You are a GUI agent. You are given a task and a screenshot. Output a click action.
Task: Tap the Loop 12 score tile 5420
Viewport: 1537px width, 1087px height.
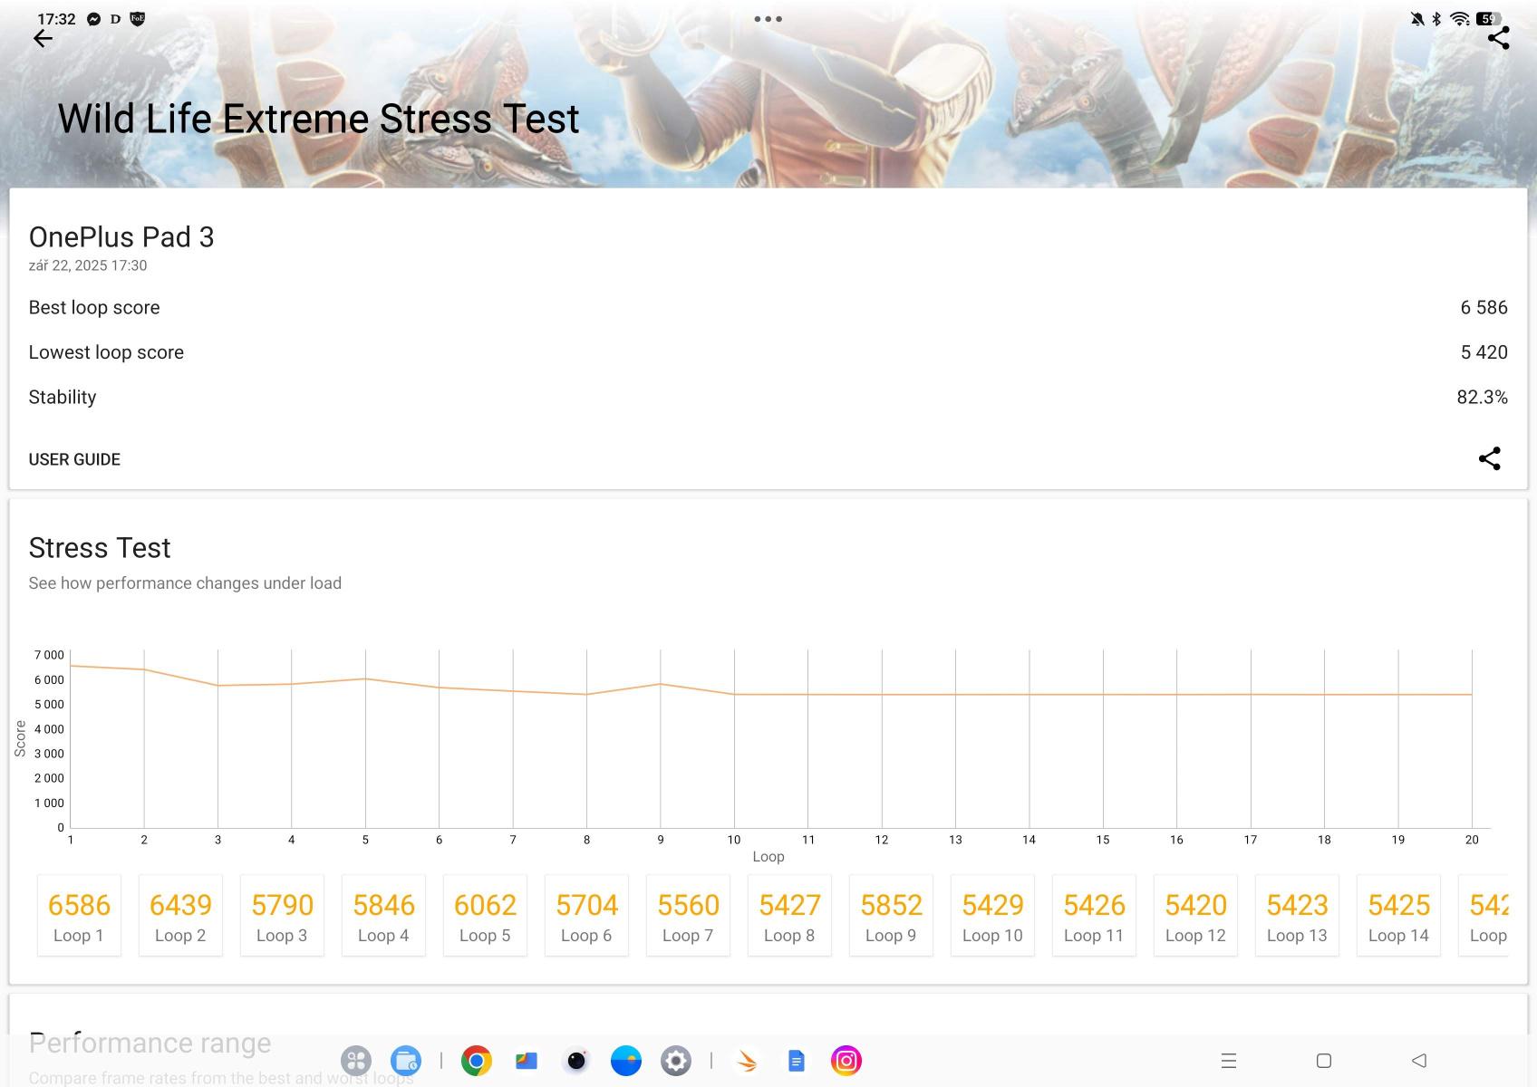(x=1195, y=916)
